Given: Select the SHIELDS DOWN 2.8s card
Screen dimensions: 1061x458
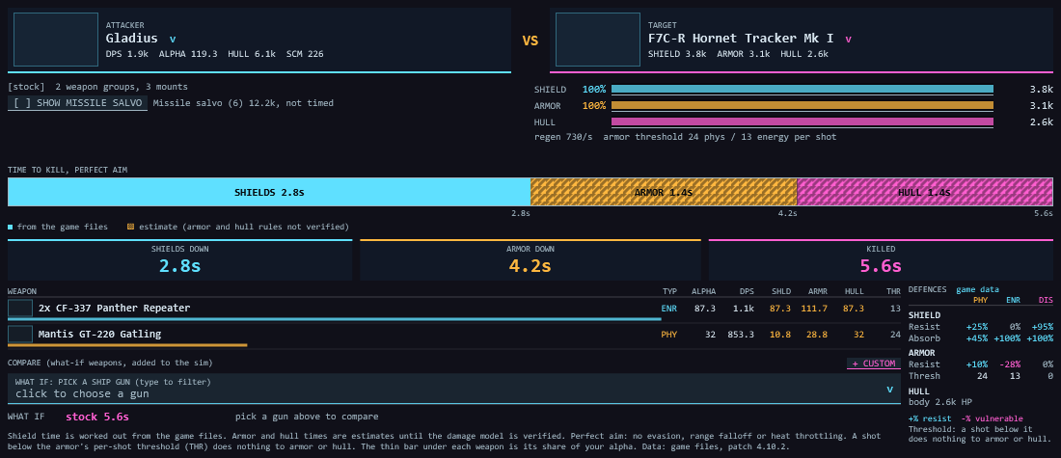Looking at the screenshot, I should [180, 260].
